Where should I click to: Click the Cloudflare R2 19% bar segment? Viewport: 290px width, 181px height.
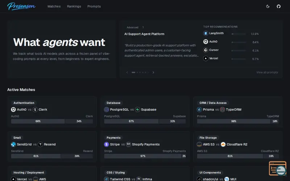[271, 156]
